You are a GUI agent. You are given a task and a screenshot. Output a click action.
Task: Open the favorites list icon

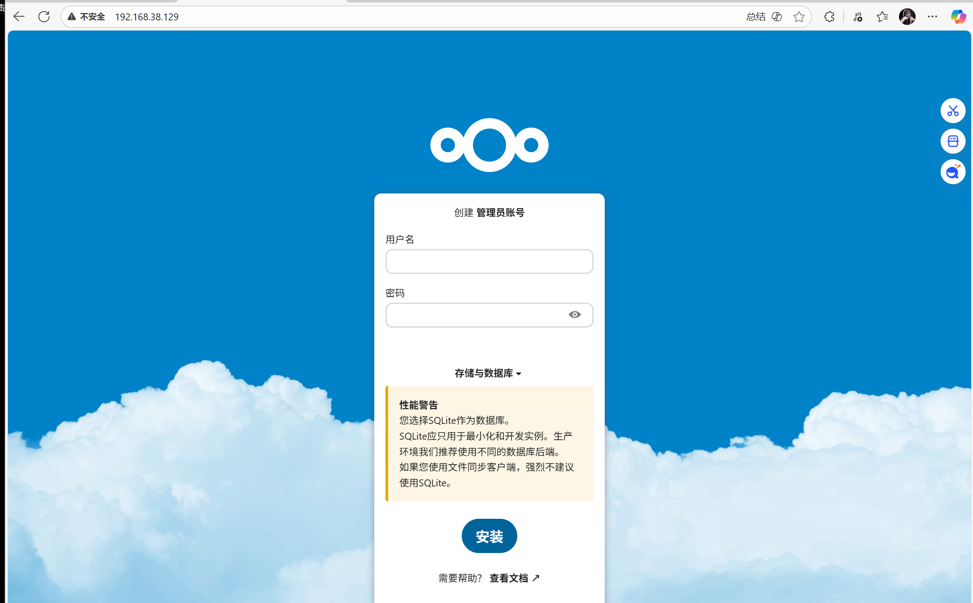pyautogui.click(x=882, y=17)
